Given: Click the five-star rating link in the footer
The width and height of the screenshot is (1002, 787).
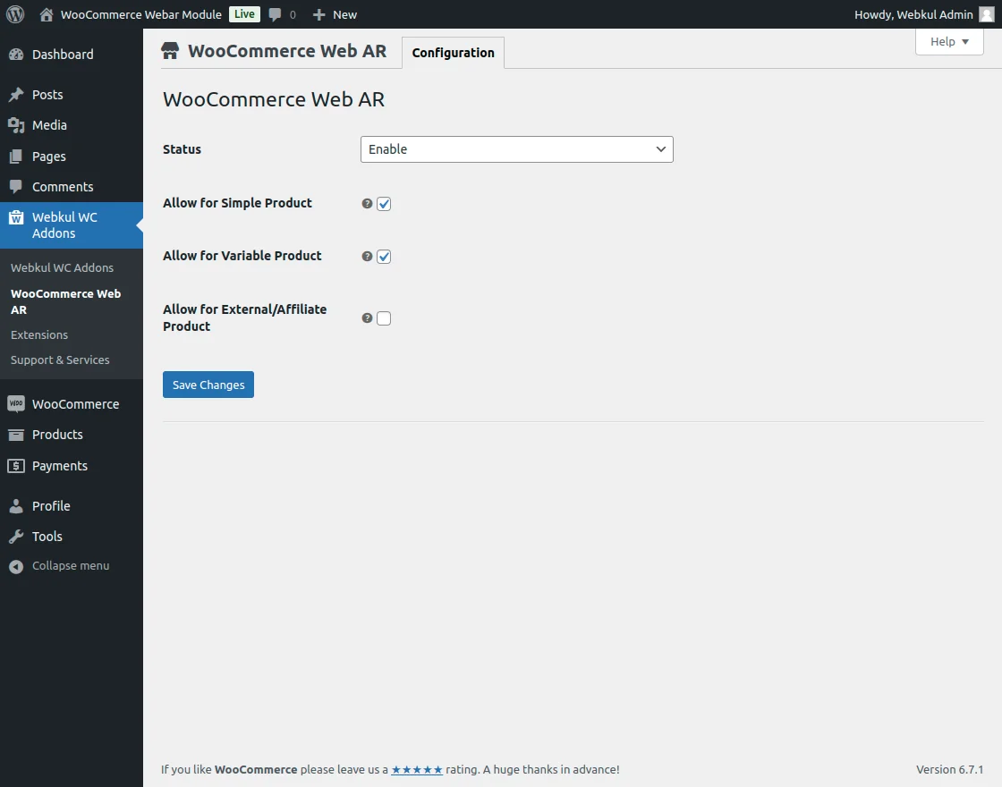Looking at the screenshot, I should pyautogui.click(x=417, y=768).
